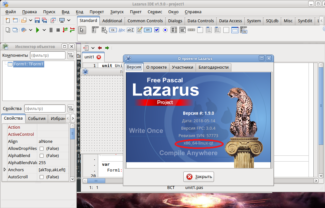Screen dimensions: 325x208
Task: Click the components filter input field
Action: click(48, 55)
